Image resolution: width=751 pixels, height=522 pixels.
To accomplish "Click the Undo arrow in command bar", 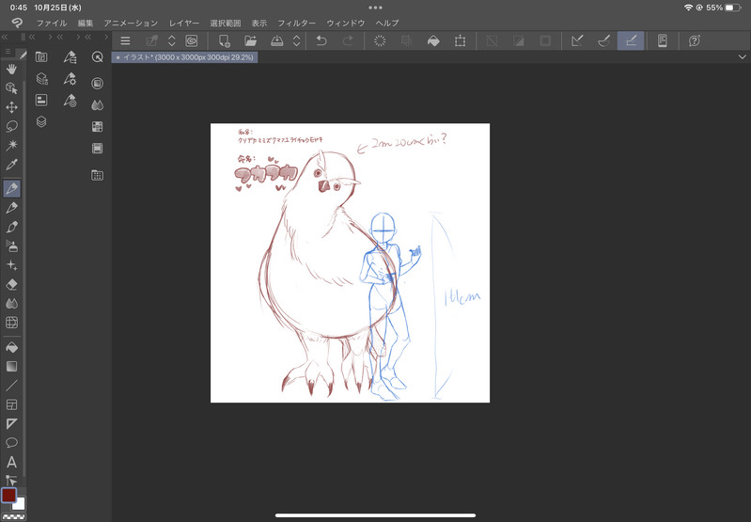I will [321, 40].
